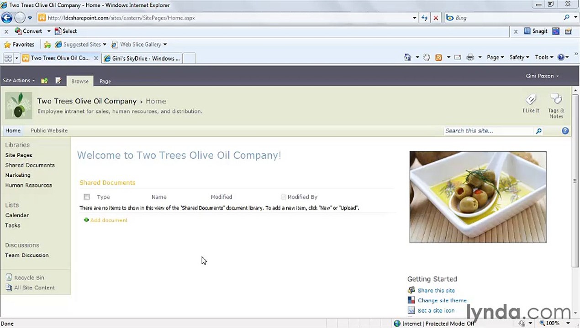The height and width of the screenshot is (328, 580).
Task: Open the Favorites star button
Action: (x=19, y=44)
